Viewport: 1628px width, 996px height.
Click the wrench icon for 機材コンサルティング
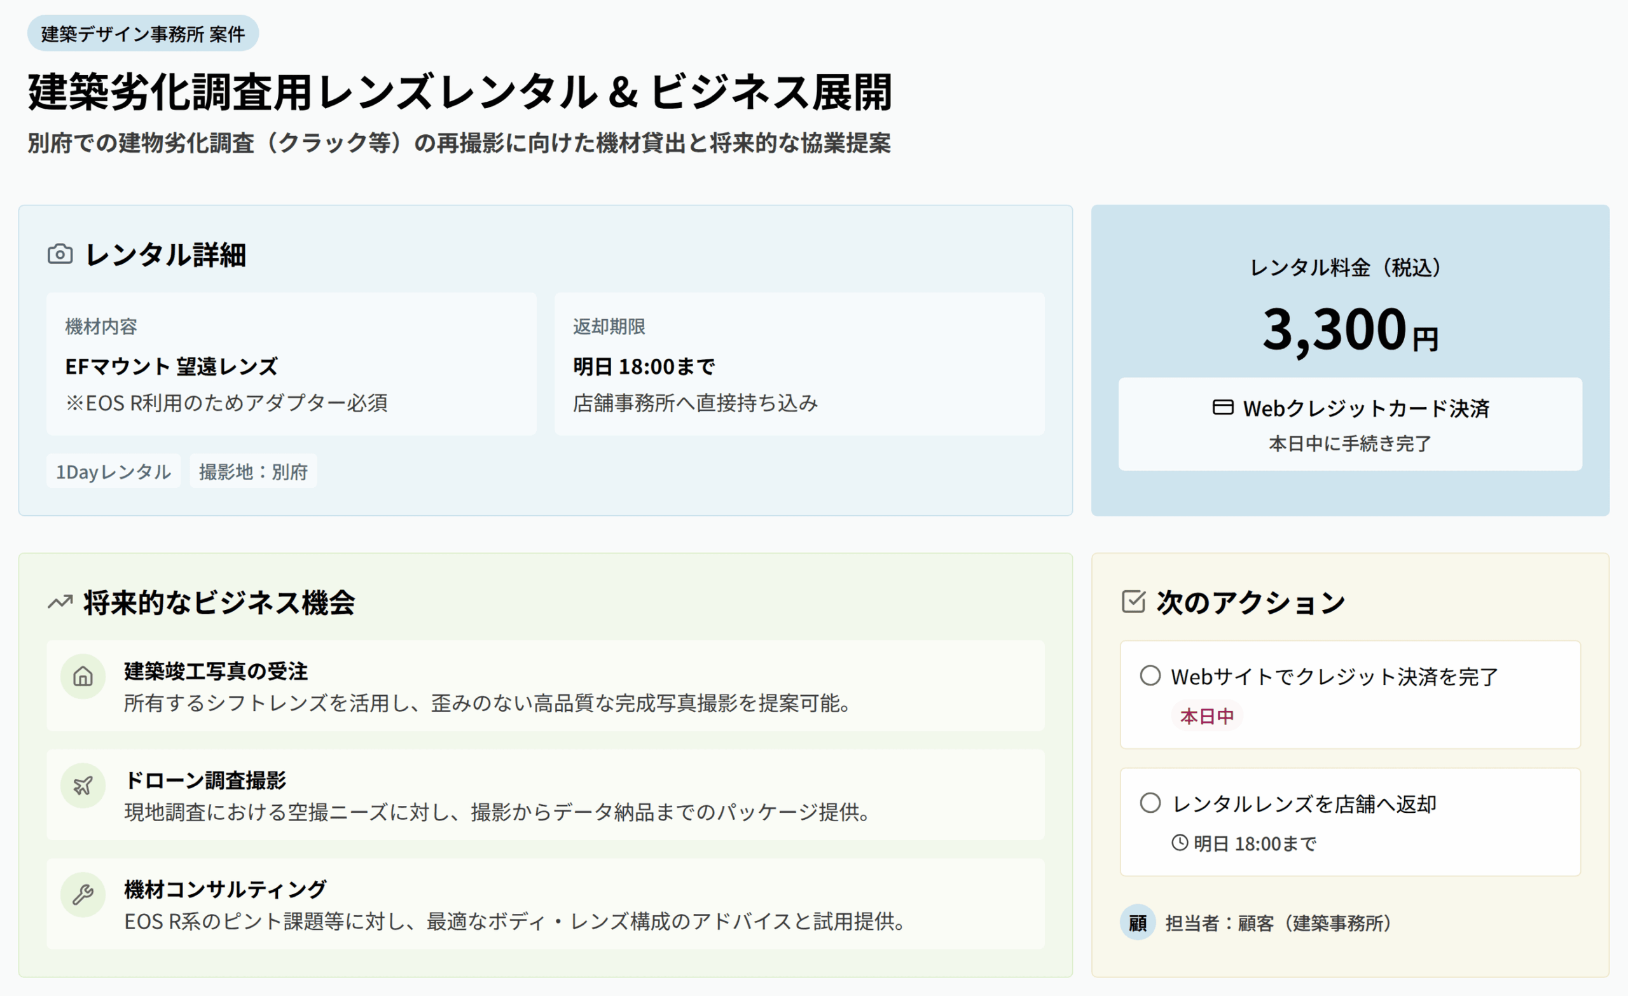[83, 894]
